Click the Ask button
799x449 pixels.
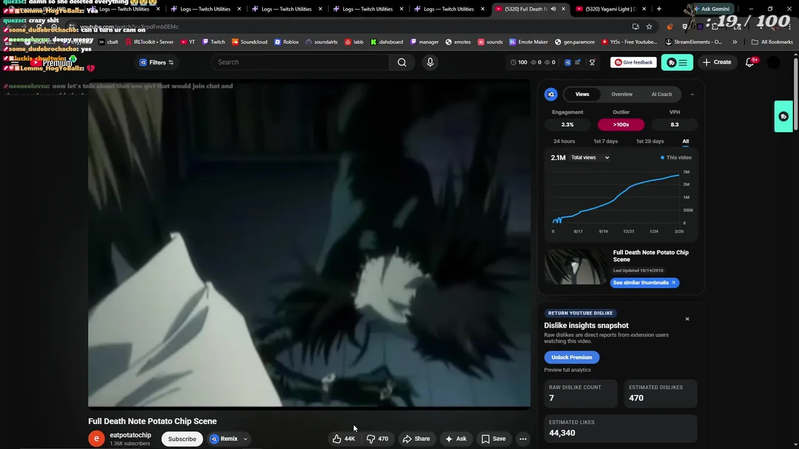455,439
